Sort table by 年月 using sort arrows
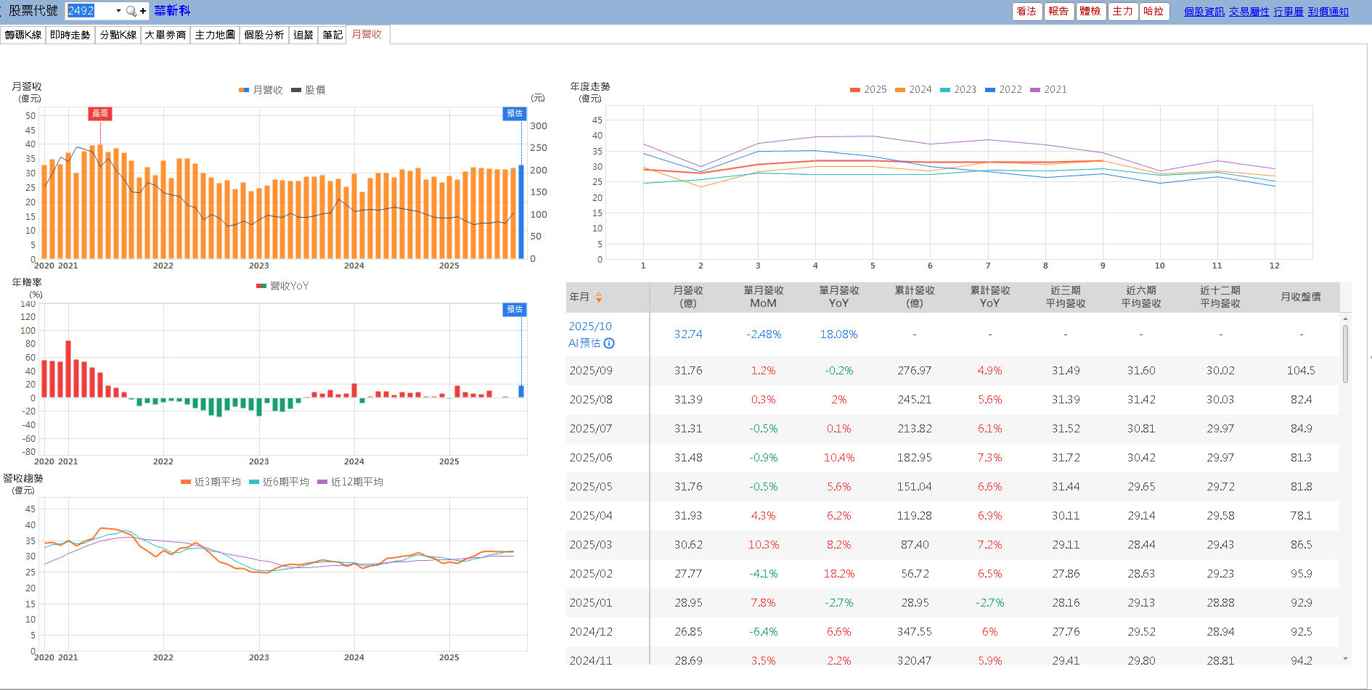This screenshot has height=690, width=1372. click(x=599, y=297)
